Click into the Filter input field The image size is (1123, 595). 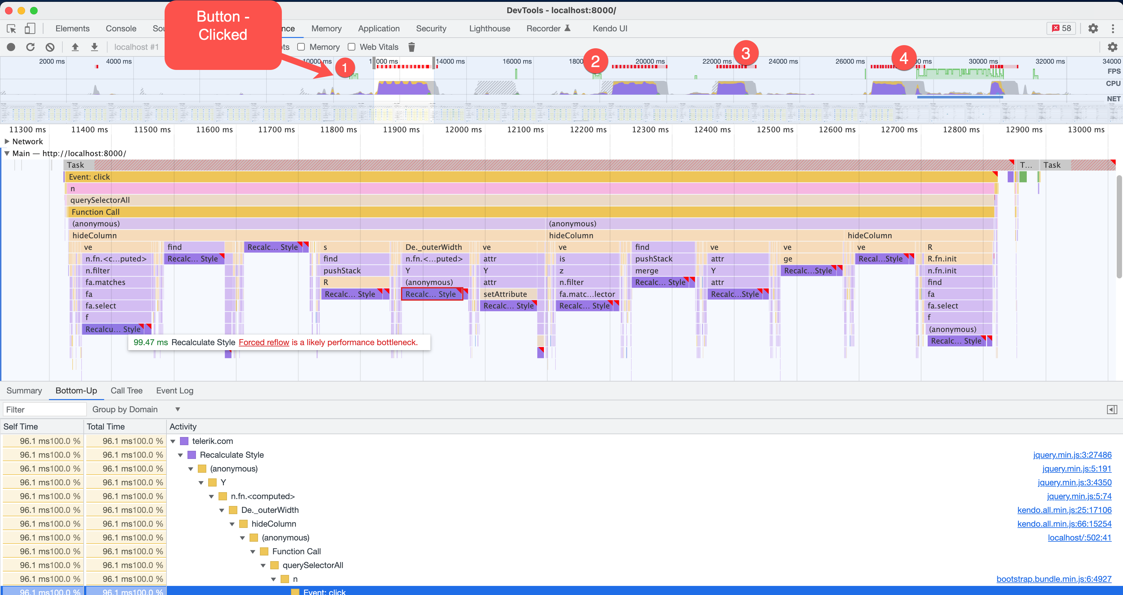[45, 409]
